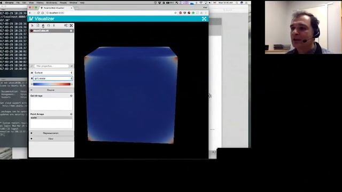The height and width of the screenshot is (192, 342).
Task: Click the Chrome back arrow button
Action: coord(30,13)
